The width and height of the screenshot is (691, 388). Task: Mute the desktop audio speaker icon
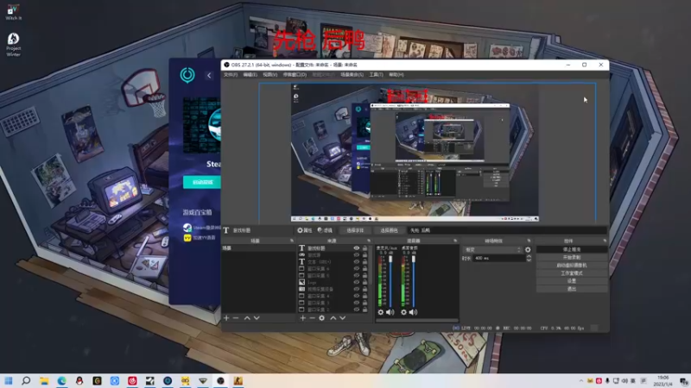(x=414, y=312)
